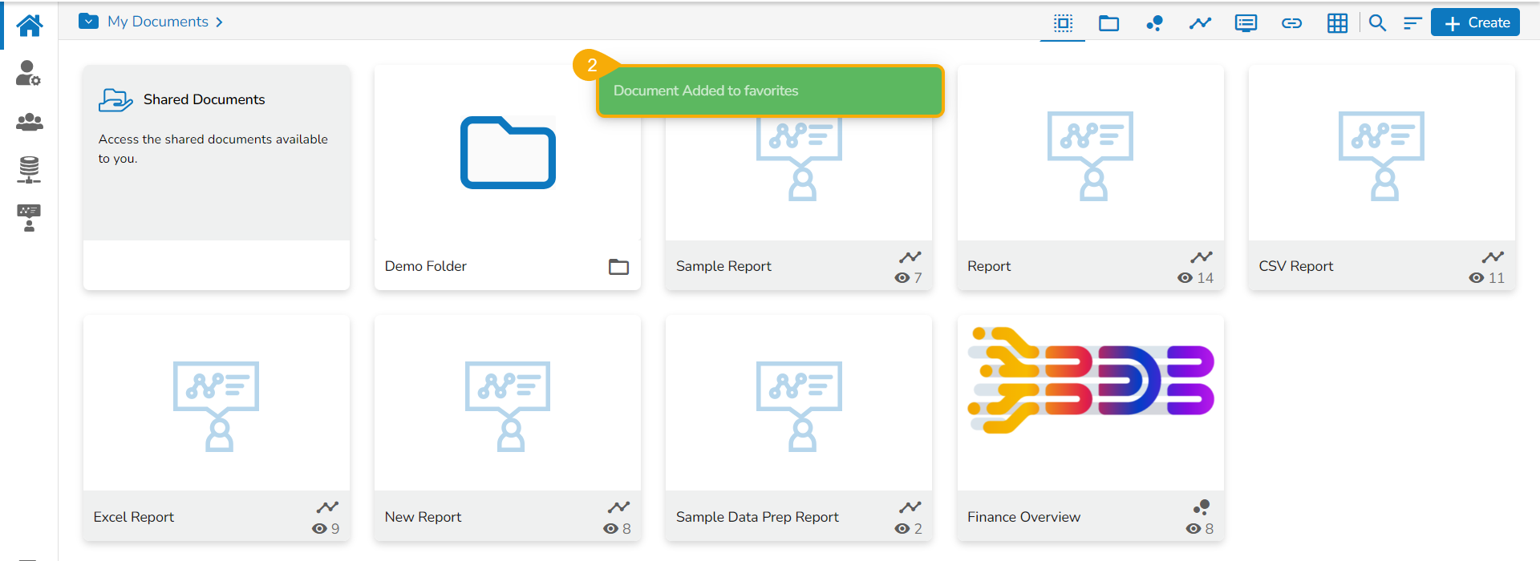
Task: Open the Home icon in sidebar
Action: [30, 26]
